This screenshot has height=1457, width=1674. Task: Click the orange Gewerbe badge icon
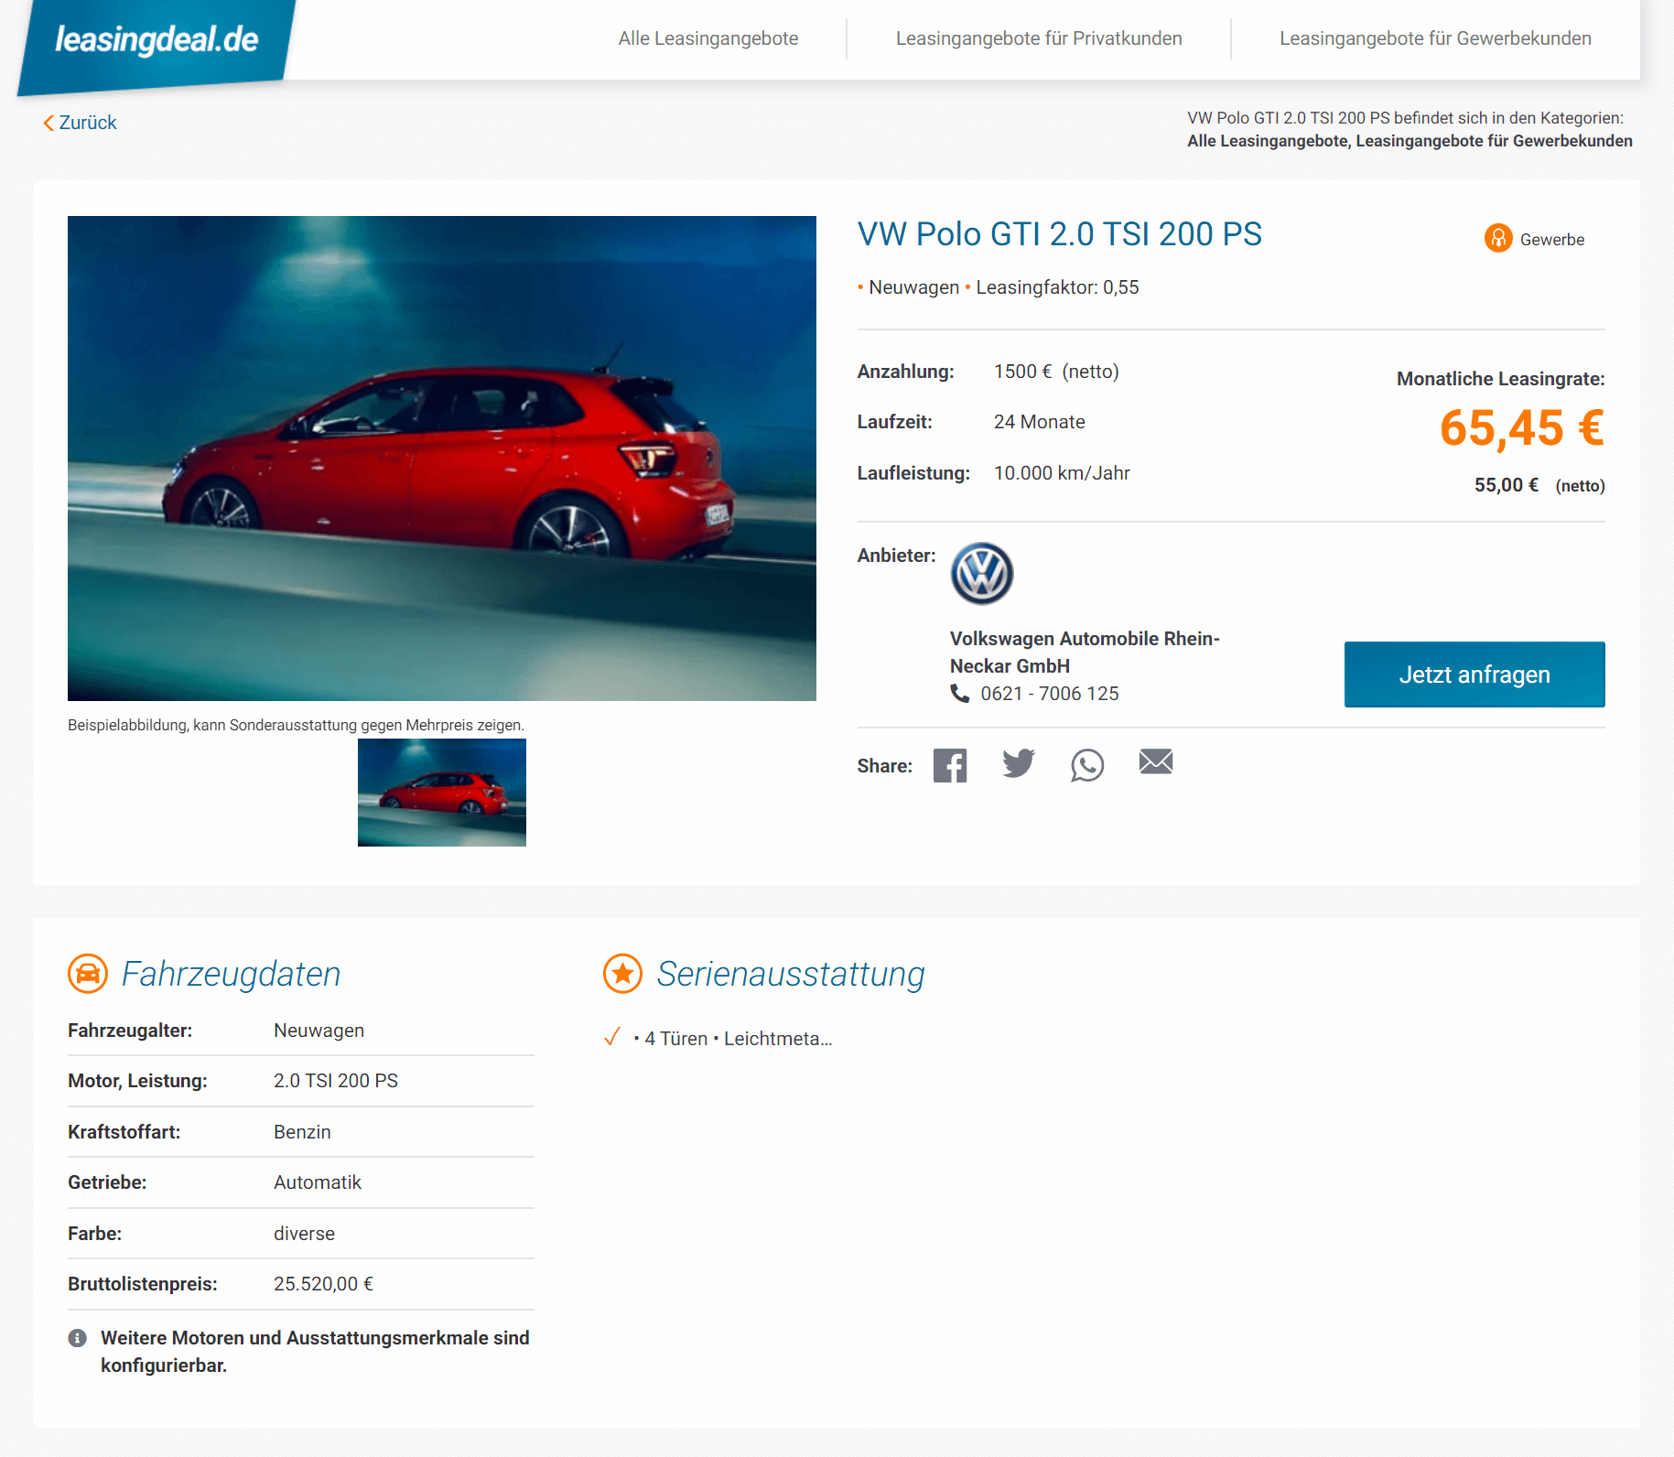(1498, 238)
